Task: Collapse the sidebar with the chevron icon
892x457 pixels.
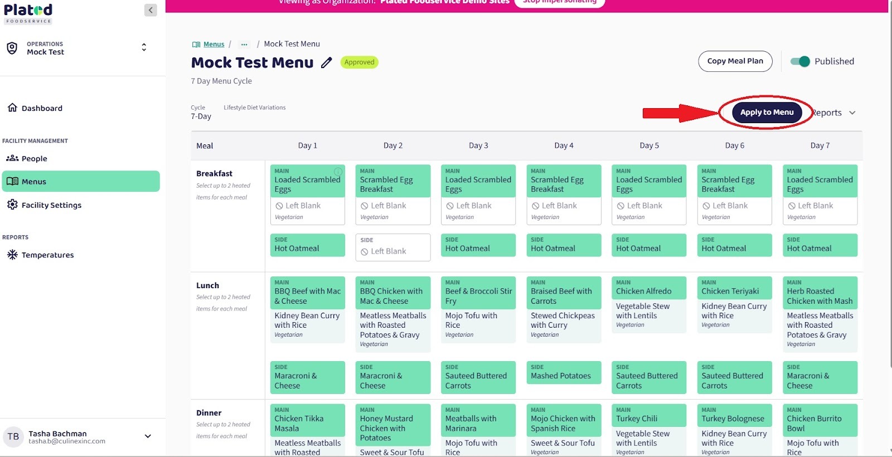Action: 151,10
